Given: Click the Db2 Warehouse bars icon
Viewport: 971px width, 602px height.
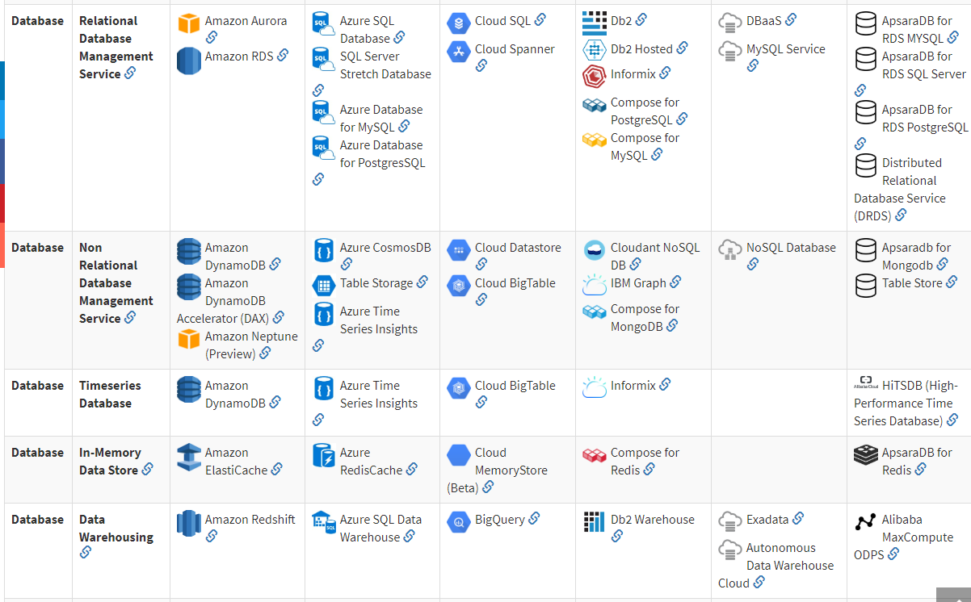Looking at the screenshot, I should pos(595,522).
